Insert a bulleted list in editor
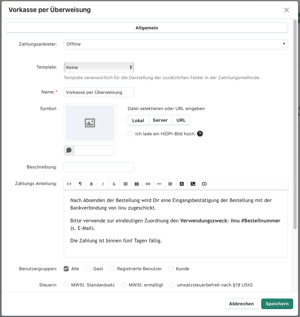The width and height of the screenshot is (300, 317). pos(126,184)
